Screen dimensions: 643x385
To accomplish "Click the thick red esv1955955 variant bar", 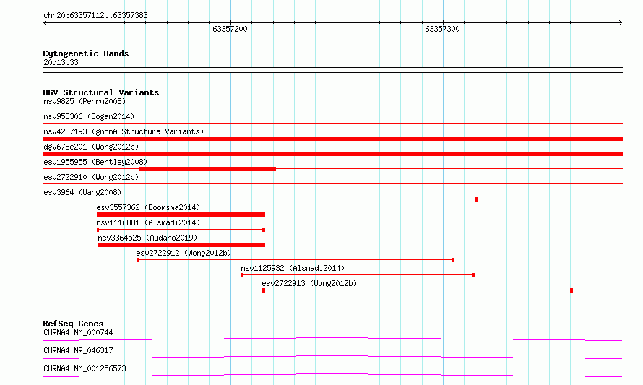I will 207,169.
